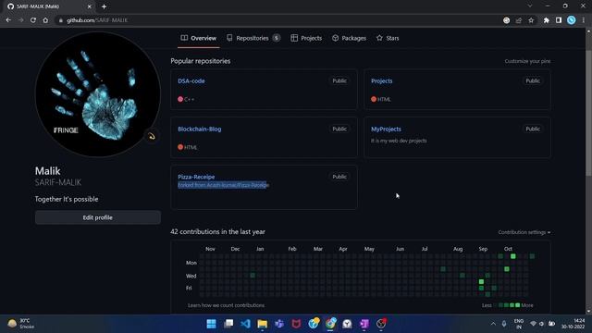The image size is (592, 333).
Task: Open the Projects repository link
Action: (x=381, y=80)
